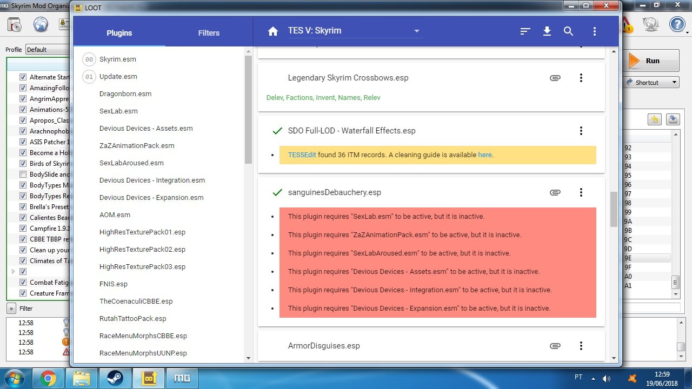692x389 pixels.
Task: Open the LOOT search icon
Action: [569, 31]
